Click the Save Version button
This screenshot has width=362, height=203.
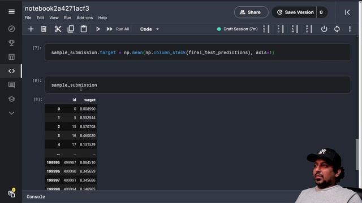tap(295, 12)
